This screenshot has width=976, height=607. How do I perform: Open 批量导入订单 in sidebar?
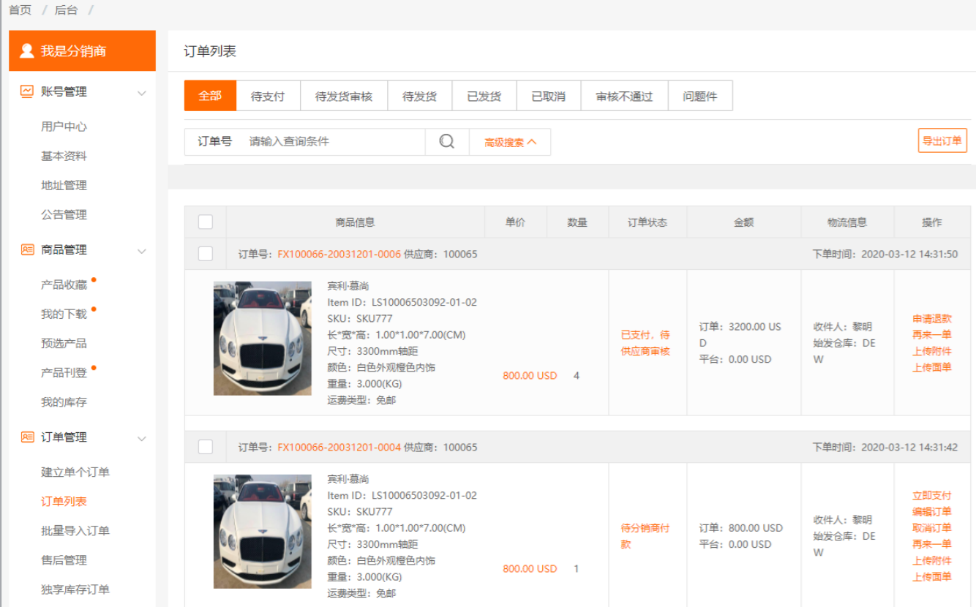click(75, 530)
